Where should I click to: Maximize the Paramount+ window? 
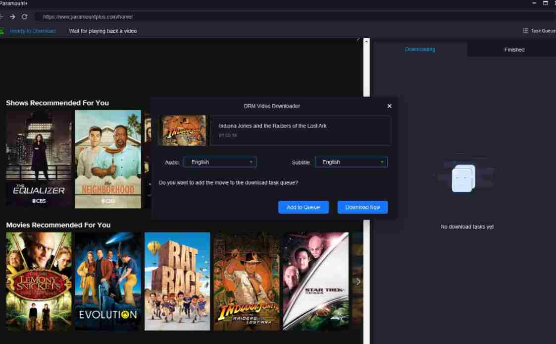[546, 3]
